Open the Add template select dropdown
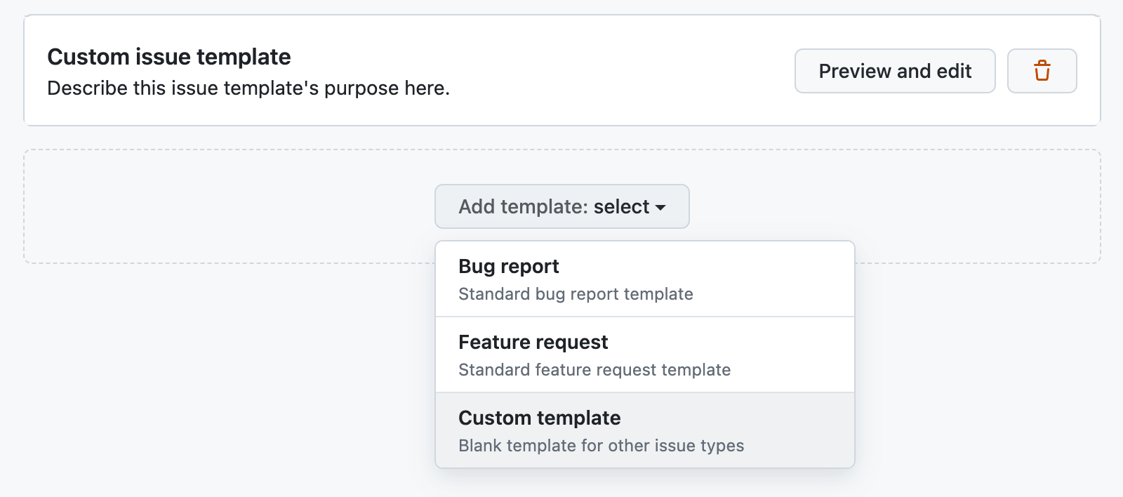Screen dimensions: 1123x497 tap(561, 206)
